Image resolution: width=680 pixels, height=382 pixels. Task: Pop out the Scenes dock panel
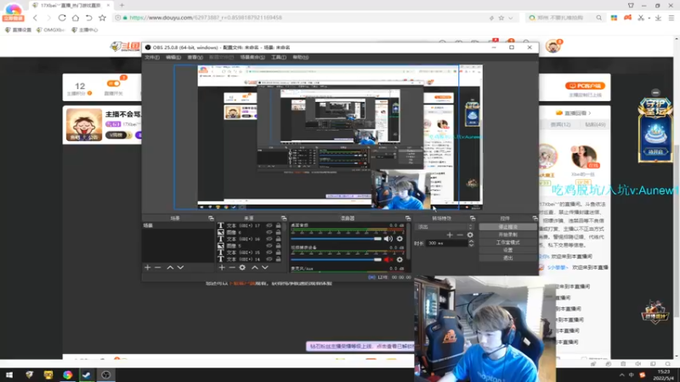point(211,218)
